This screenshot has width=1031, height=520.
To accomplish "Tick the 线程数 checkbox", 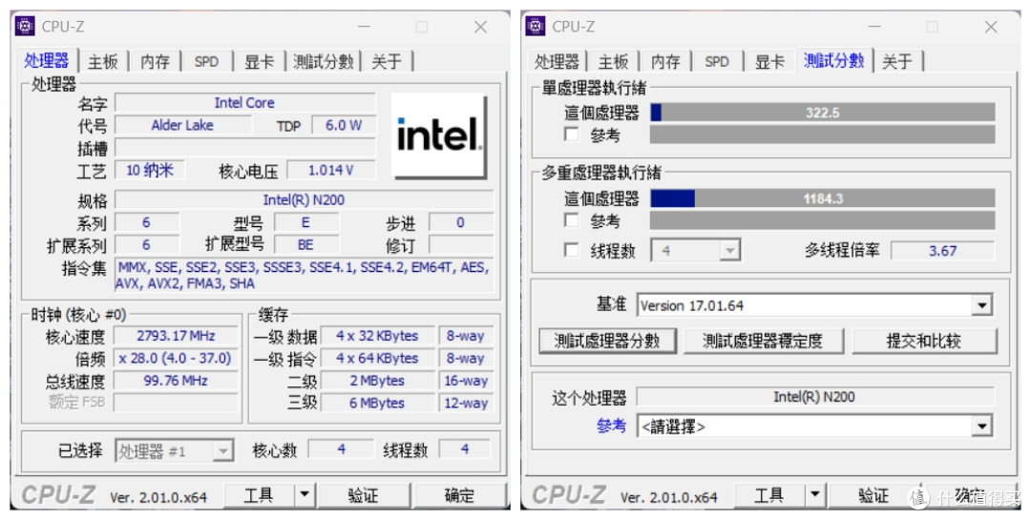I will pyautogui.click(x=572, y=251).
